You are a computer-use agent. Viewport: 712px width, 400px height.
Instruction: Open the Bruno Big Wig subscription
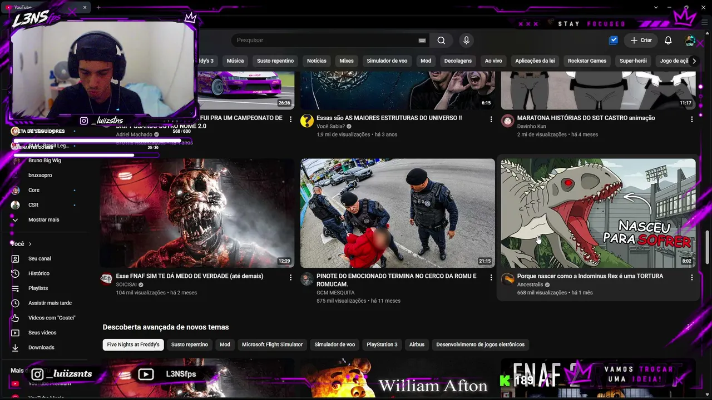(44, 161)
